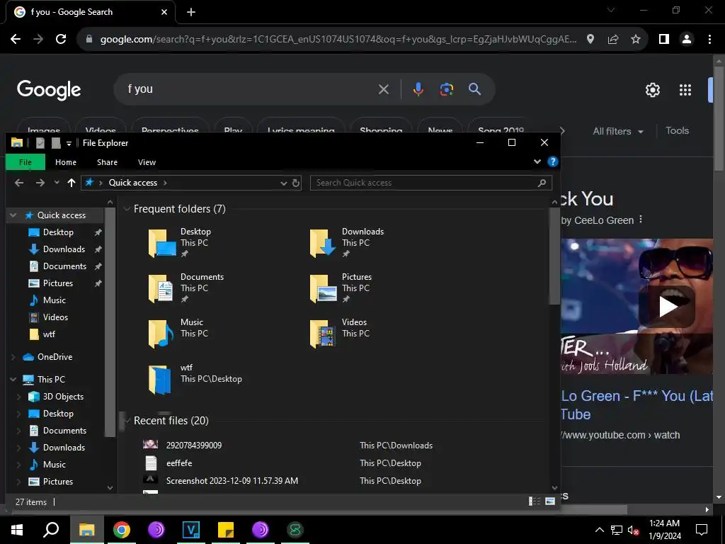Open address bar previous locations dropdown

[x=283, y=183]
